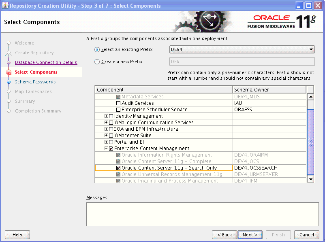Click the Database Connection Details step bullet
This screenshot has width=325, height=242.
[9, 62]
